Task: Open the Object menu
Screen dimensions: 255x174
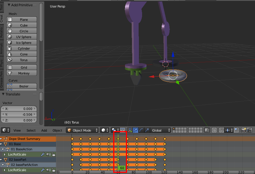Action: [x=57, y=130]
